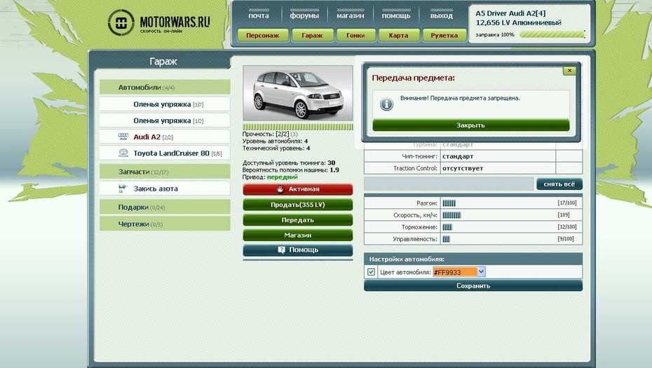Viewport: 652px width, 368px height.
Task: Click the A5 Driver Audi A2[4] text
Action: 510,13
